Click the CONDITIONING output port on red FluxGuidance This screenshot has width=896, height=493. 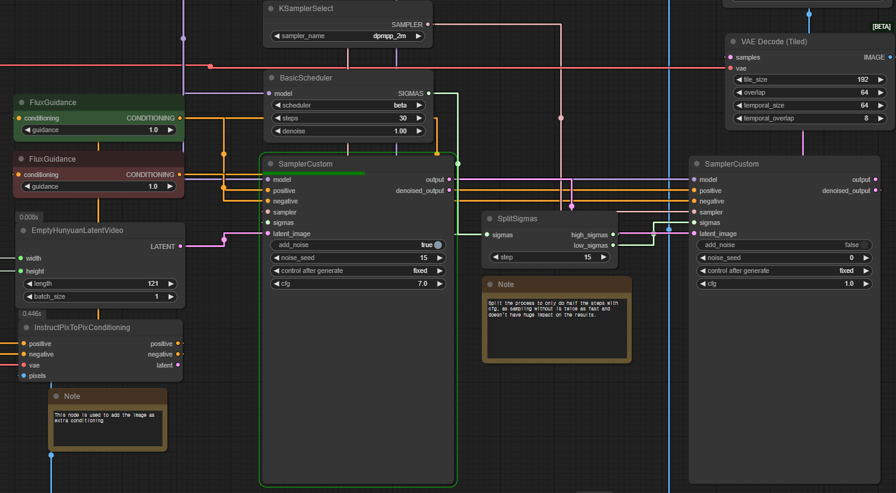point(180,175)
